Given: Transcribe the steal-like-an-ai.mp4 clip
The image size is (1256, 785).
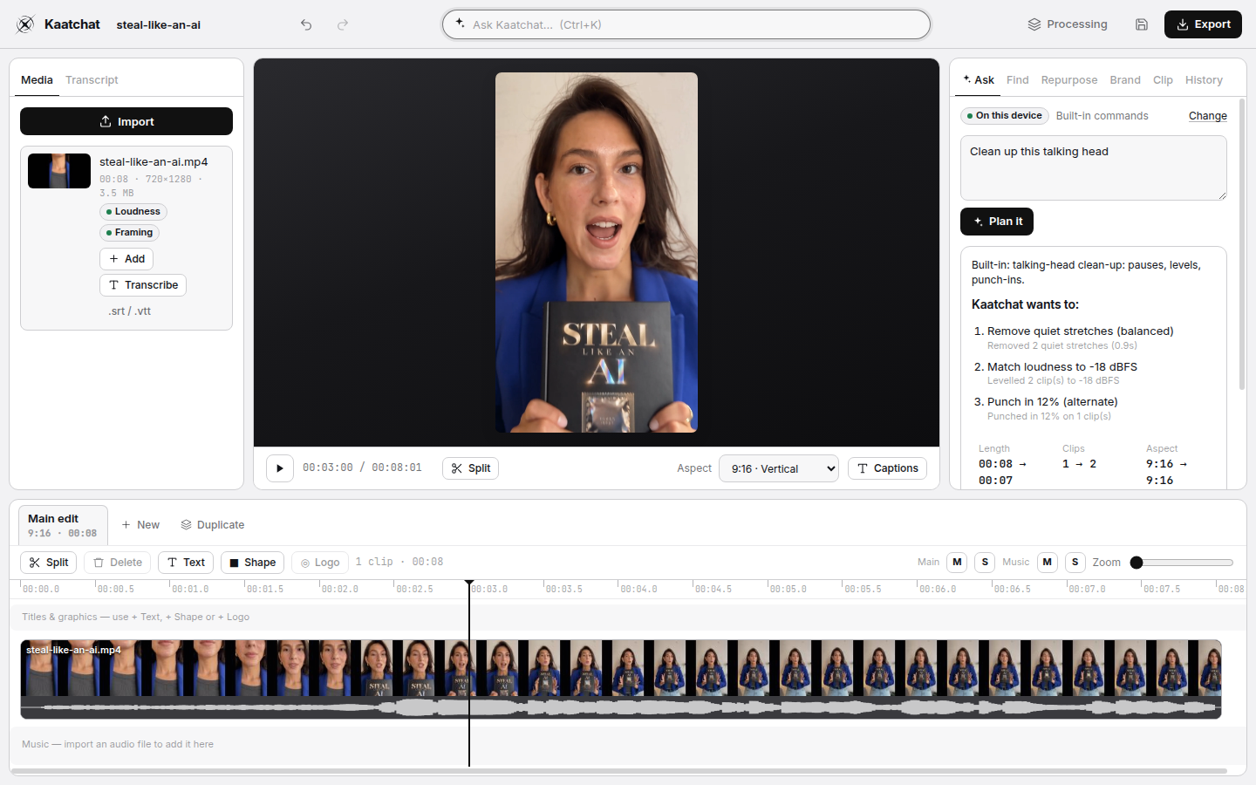Looking at the screenshot, I should point(143,285).
